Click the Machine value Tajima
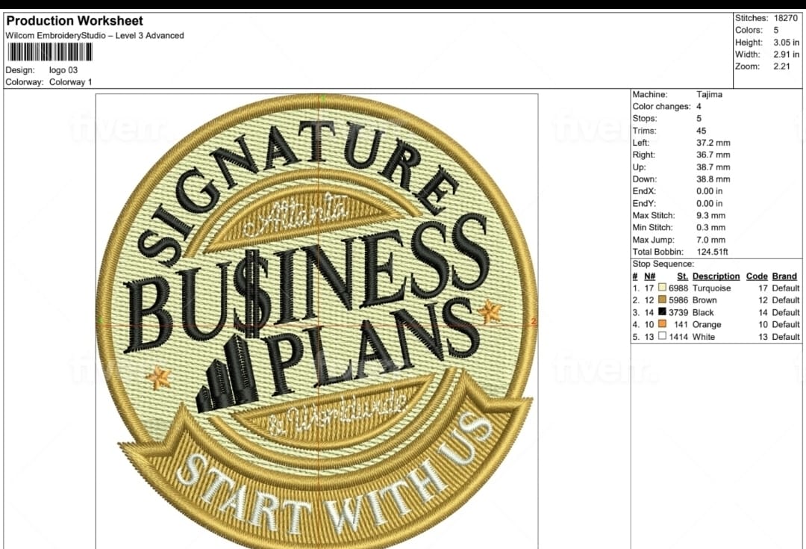Screen dimensions: 806x549 click(709, 95)
